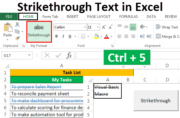Screen dimensions: 180x118
Task: Click Increase Indent icon
Action: [x=149, y=36]
